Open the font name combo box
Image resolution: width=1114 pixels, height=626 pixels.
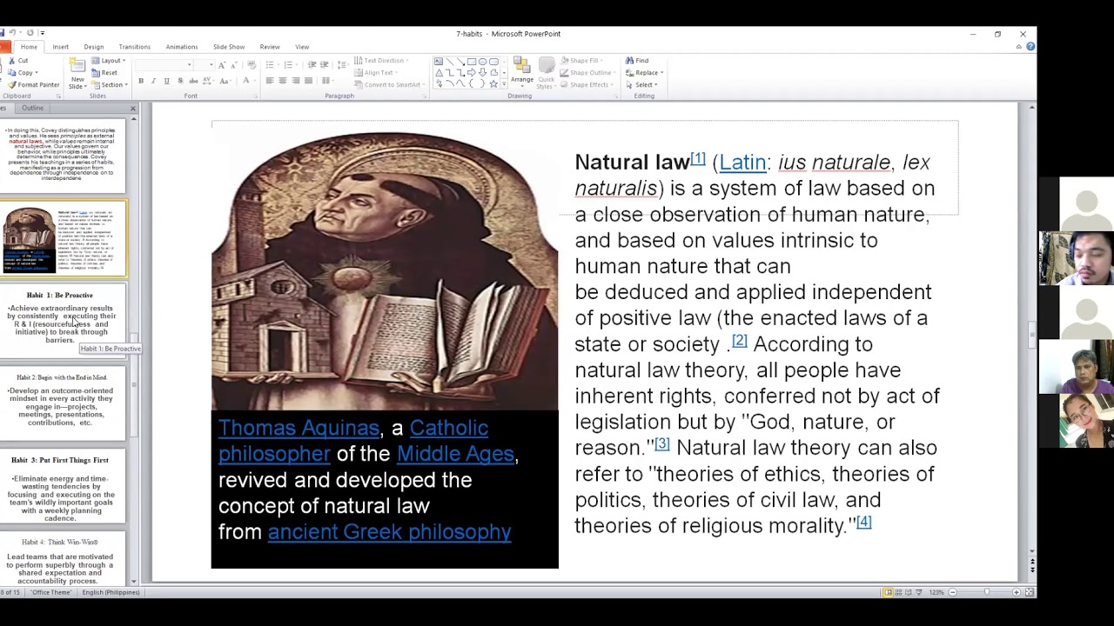pyautogui.click(x=164, y=65)
